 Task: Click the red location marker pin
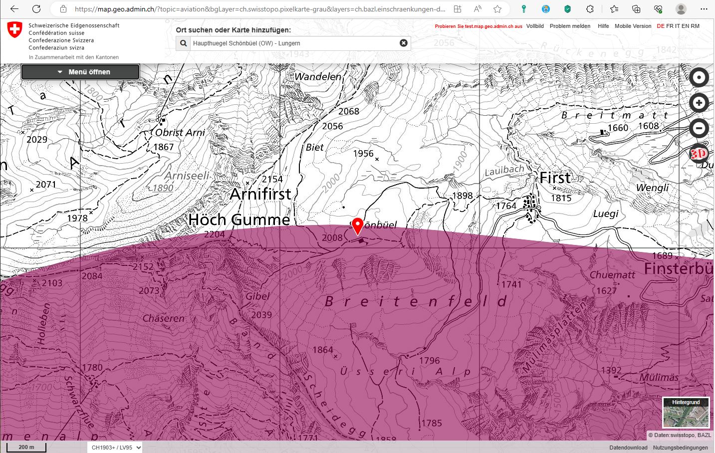click(357, 226)
